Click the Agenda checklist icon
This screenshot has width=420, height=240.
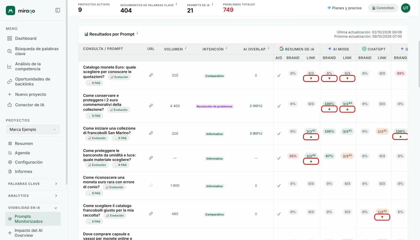[10, 153]
